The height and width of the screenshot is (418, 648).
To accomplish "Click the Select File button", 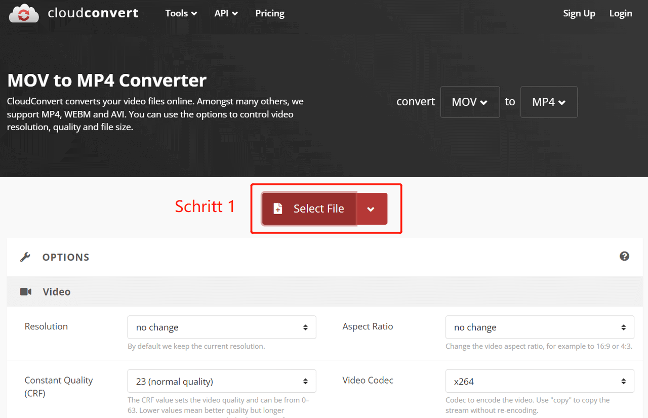I will [x=309, y=208].
